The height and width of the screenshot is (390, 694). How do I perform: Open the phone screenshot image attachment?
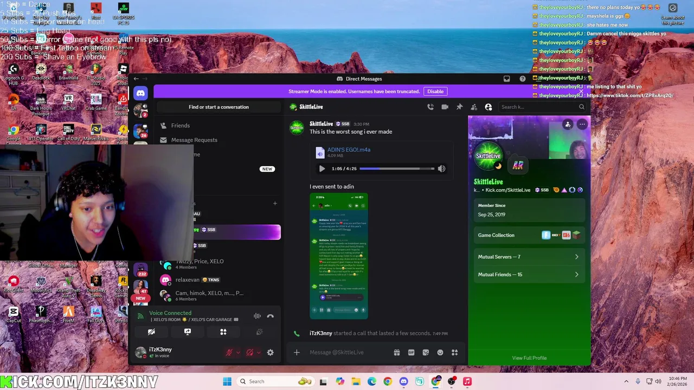[339, 256]
